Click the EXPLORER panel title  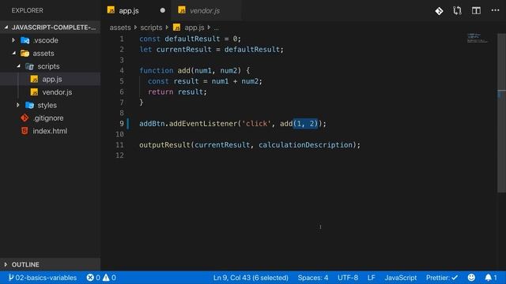pos(27,10)
